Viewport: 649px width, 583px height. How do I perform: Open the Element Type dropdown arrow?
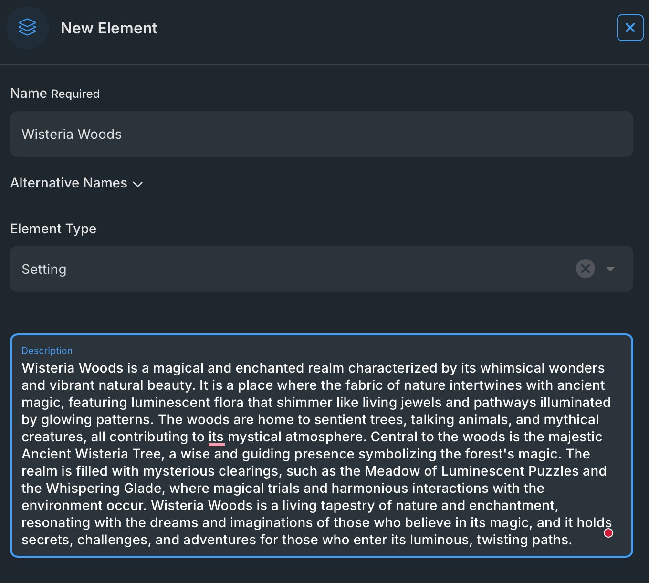click(x=610, y=269)
